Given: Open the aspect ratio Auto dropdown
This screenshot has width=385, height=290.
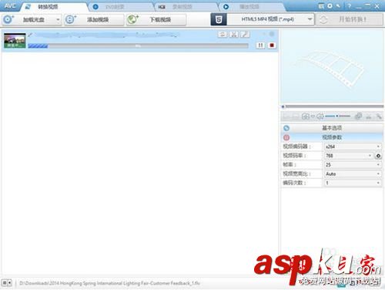Looking at the screenshot, I should (353, 174).
